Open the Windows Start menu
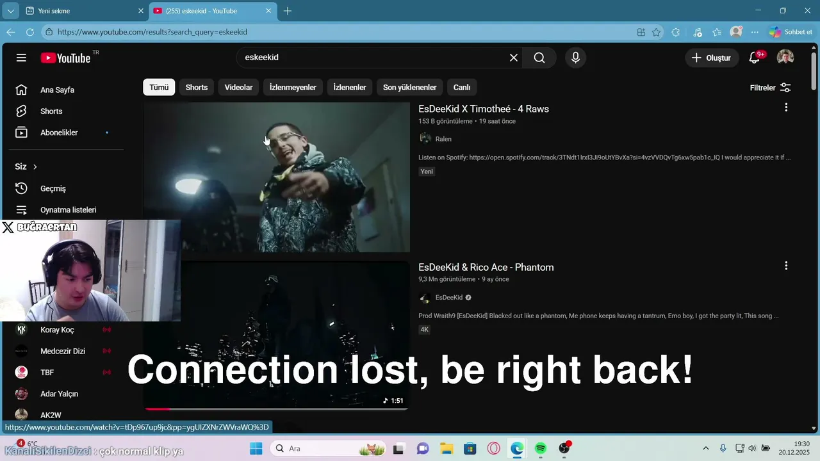This screenshot has height=461, width=820. [256, 448]
